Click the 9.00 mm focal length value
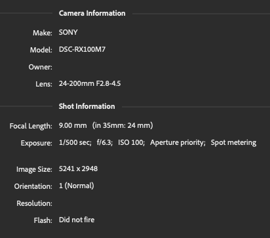270x238 pixels. pos(73,125)
